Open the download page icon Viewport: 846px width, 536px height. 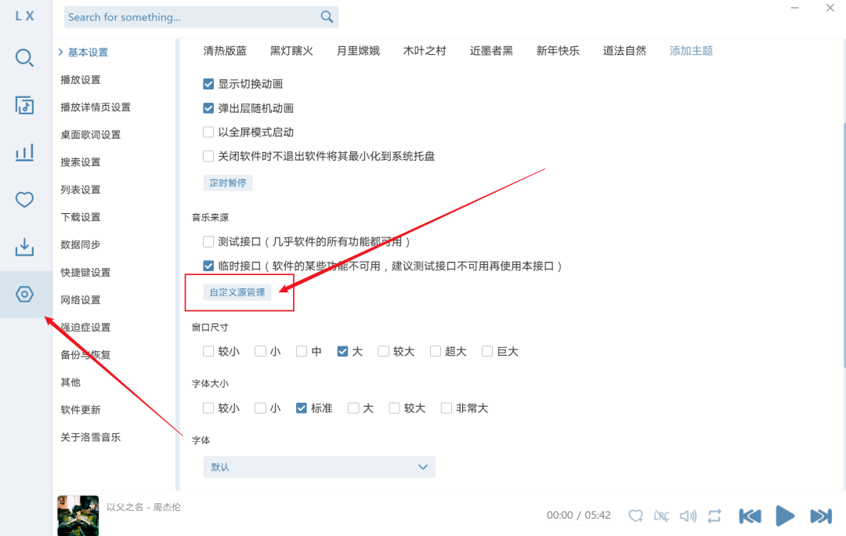[x=25, y=248]
